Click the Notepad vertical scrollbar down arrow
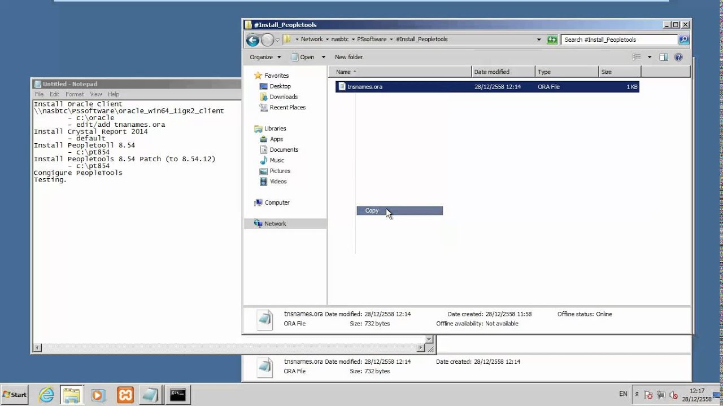Screen dimensions: 723x406 pos(429,339)
